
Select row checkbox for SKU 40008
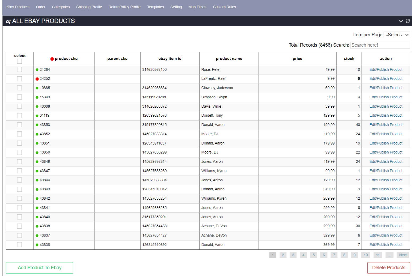(x=19, y=106)
